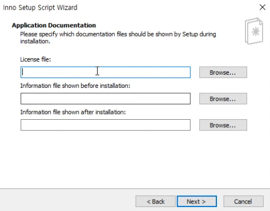Click the wizard document icon in the header
This screenshot has width=270, height=211.
tap(254, 31)
